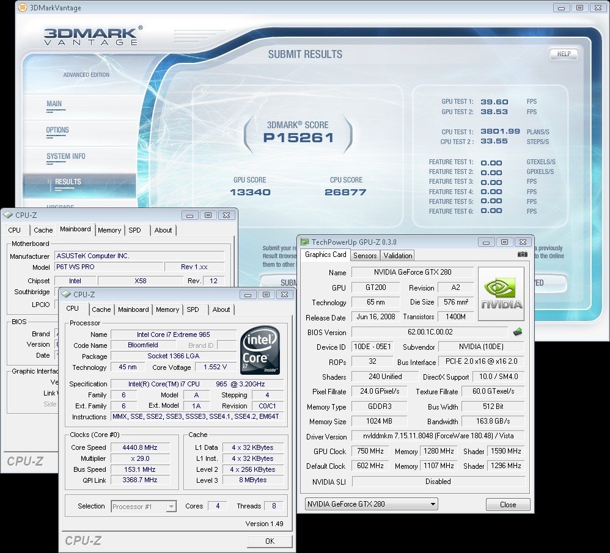Viewport: 610px width, 553px height.
Task: Click the GPU-Z BIOS Version field
Action: (430, 332)
